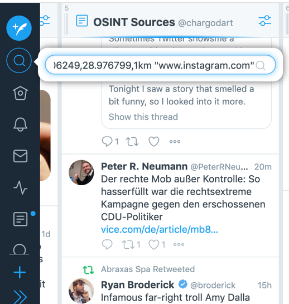Jump to the List column with blue dot
The height and width of the screenshot is (304, 289).
click(20, 219)
